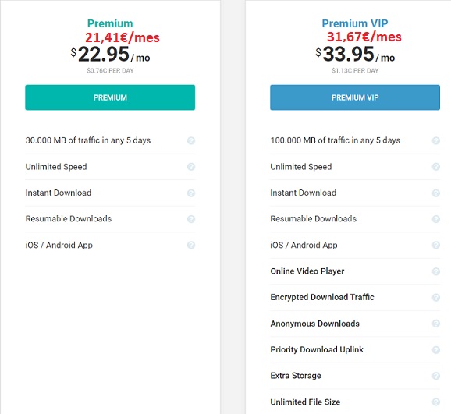The width and height of the screenshot is (451, 414).
Task: Show help for Premium Unlimited Speed
Action: (191, 167)
